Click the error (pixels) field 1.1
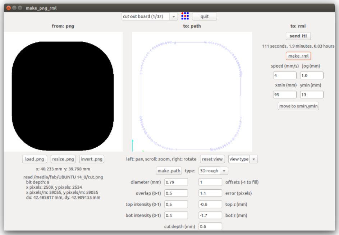Viewport: 339px width, 235px height. coord(210,193)
